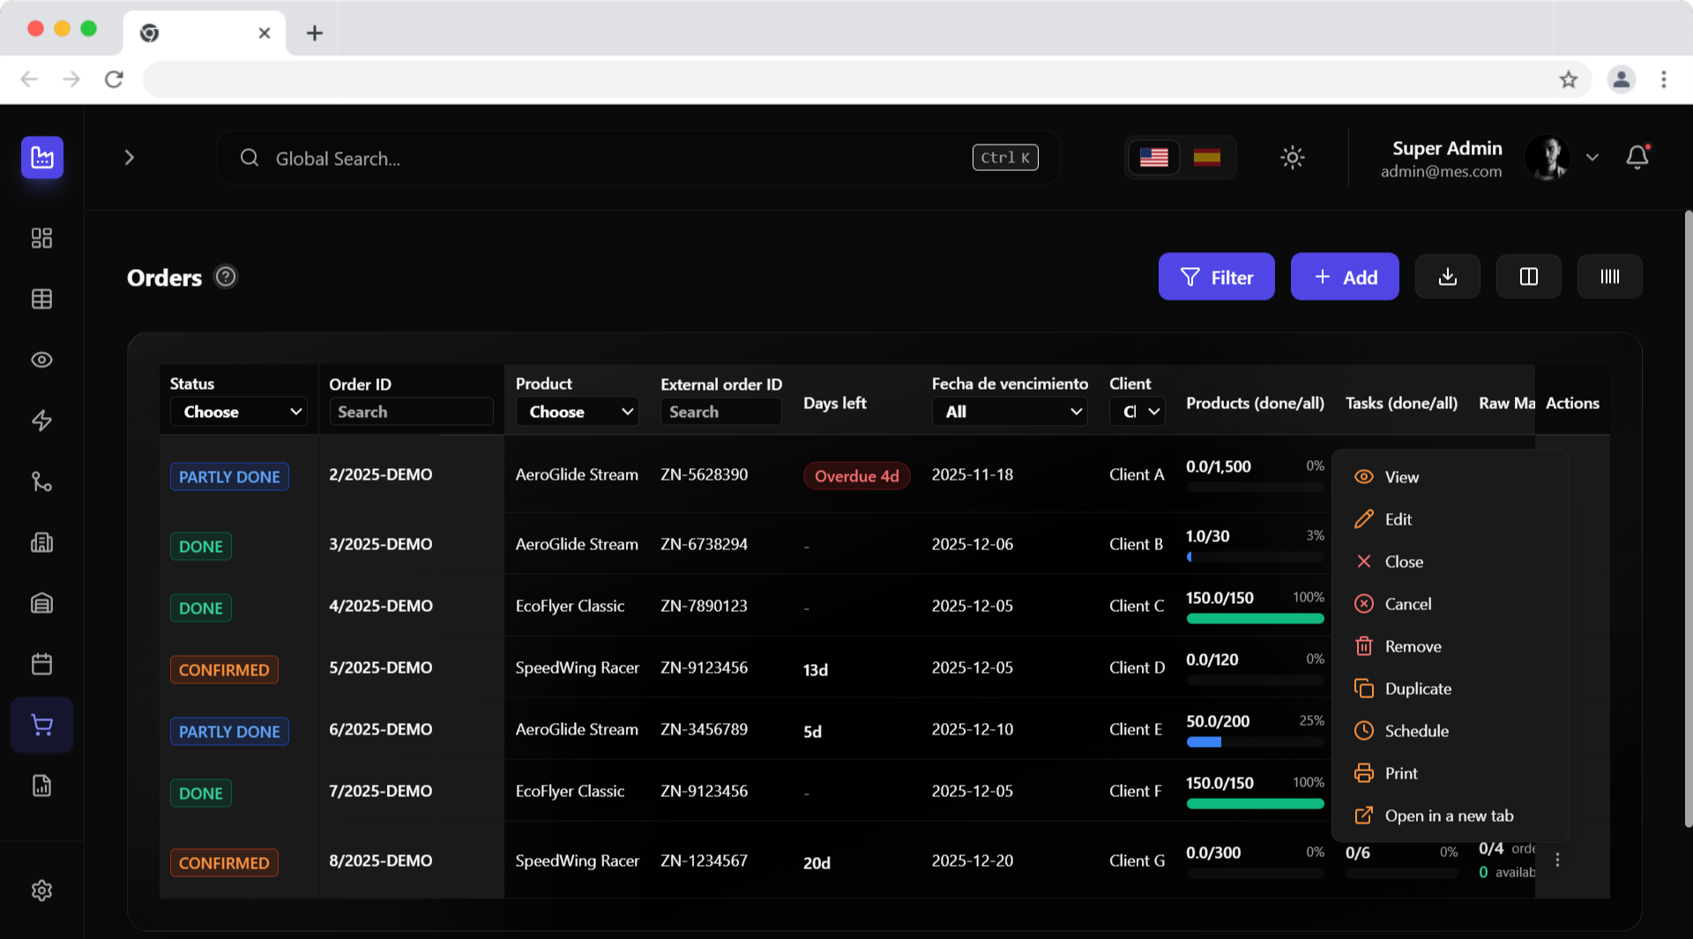Switch language to the Spanish flag
The image size is (1693, 939).
pyautogui.click(x=1206, y=158)
